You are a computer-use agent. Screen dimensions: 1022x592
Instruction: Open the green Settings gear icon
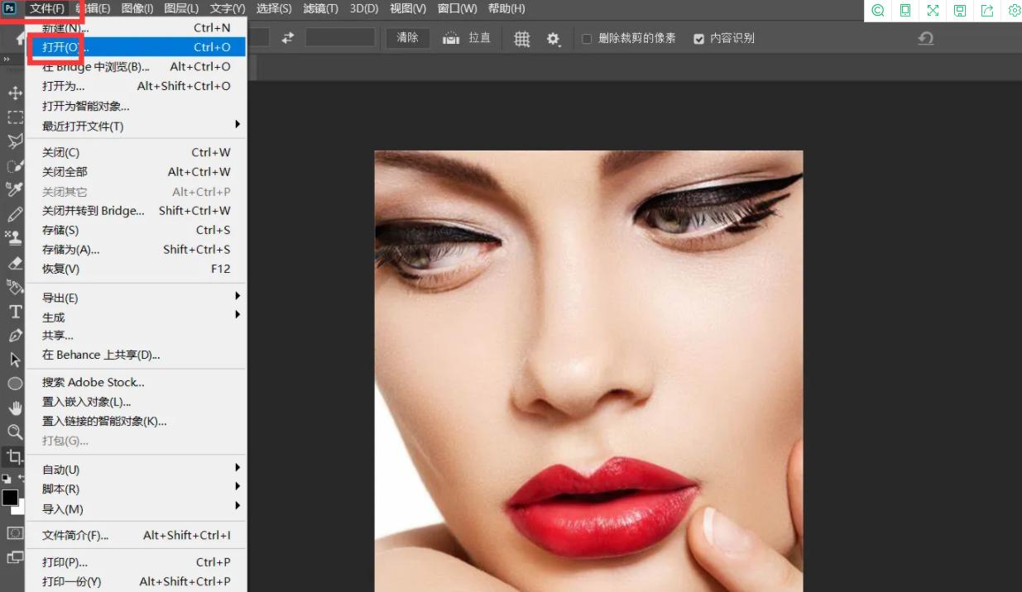click(1015, 10)
